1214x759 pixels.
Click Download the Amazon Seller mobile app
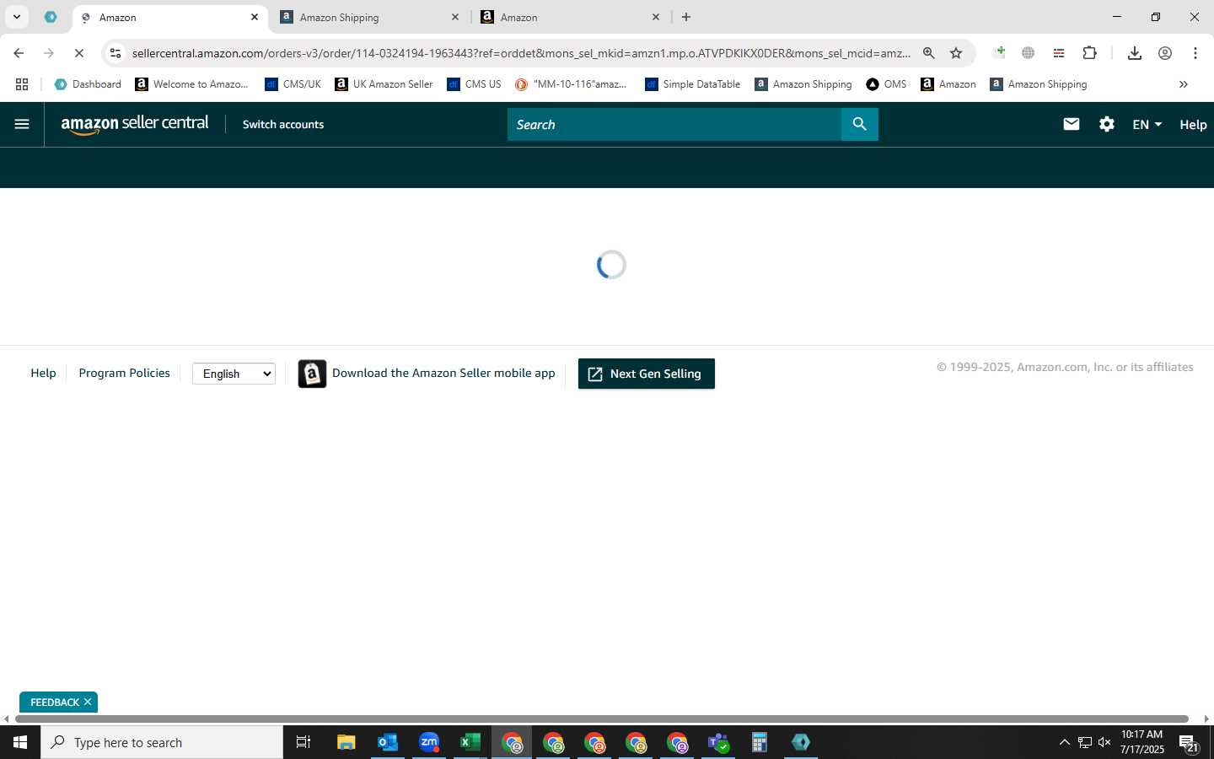click(x=443, y=373)
